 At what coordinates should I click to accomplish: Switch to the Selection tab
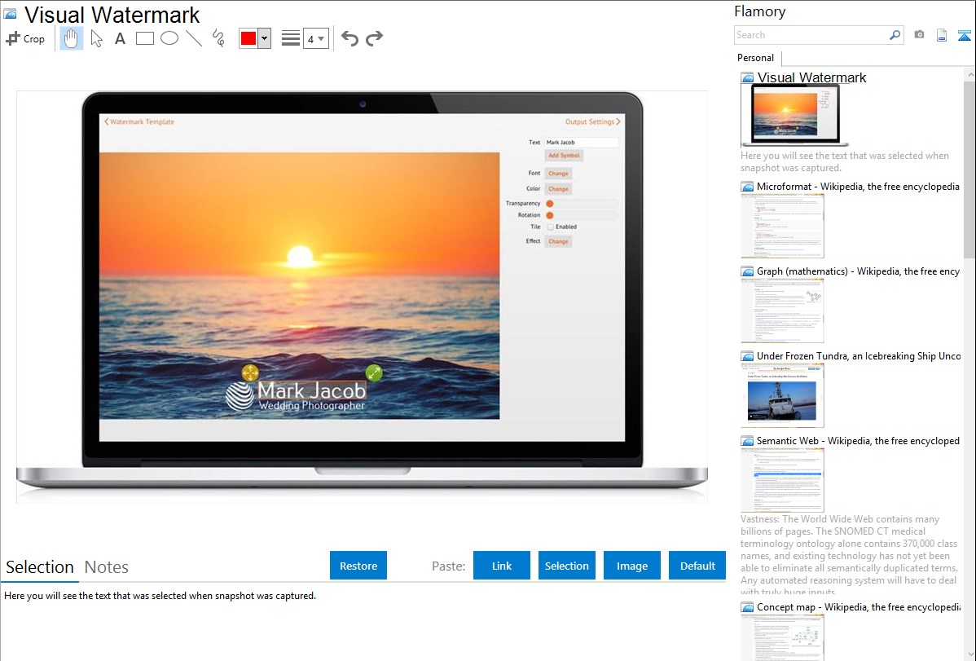40,567
